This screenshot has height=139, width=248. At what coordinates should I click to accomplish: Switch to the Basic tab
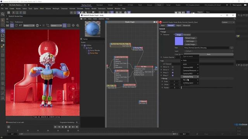coord(163,25)
